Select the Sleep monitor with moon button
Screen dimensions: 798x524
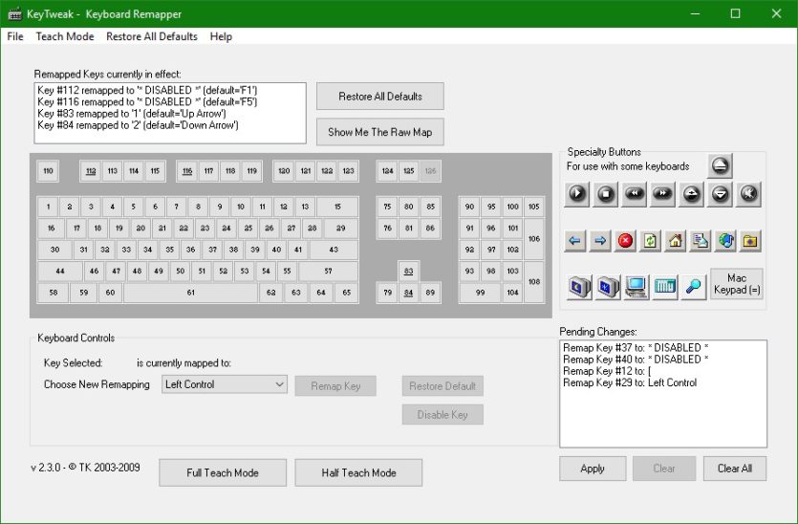pyautogui.click(x=579, y=287)
